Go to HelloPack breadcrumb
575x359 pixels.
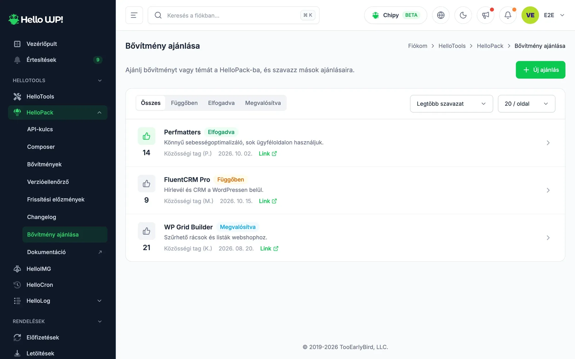tap(490, 46)
